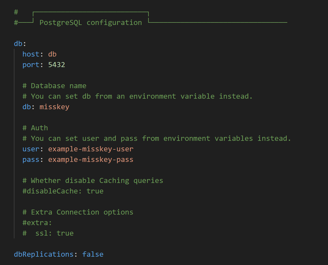Screen dimensions: 328x265
Task: Click the "pass" key
Action: [x=31, y=159]
